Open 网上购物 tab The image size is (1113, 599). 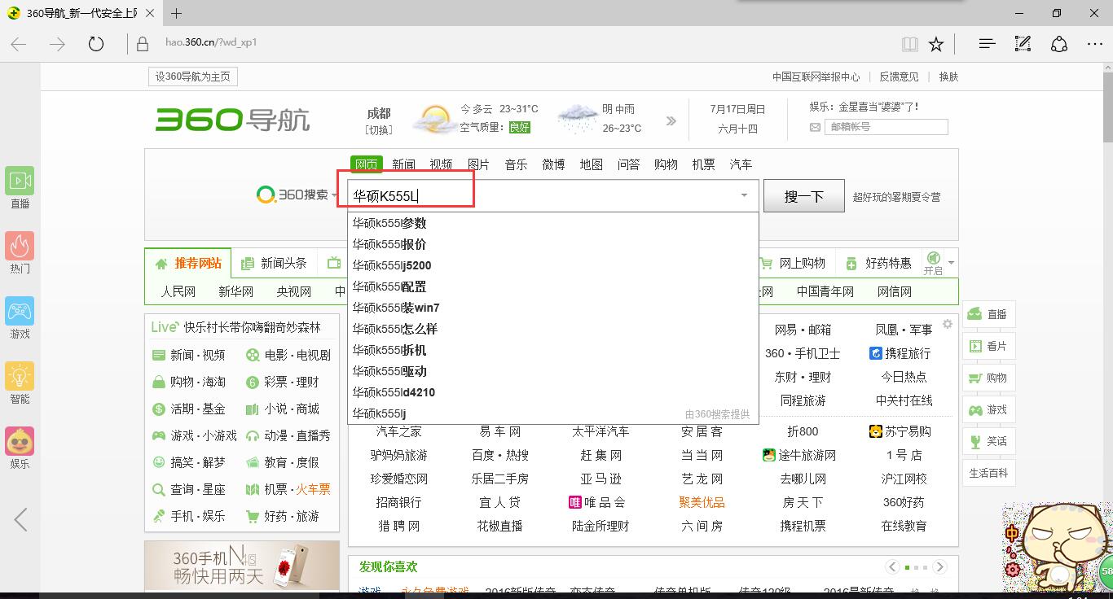[793, 263]
